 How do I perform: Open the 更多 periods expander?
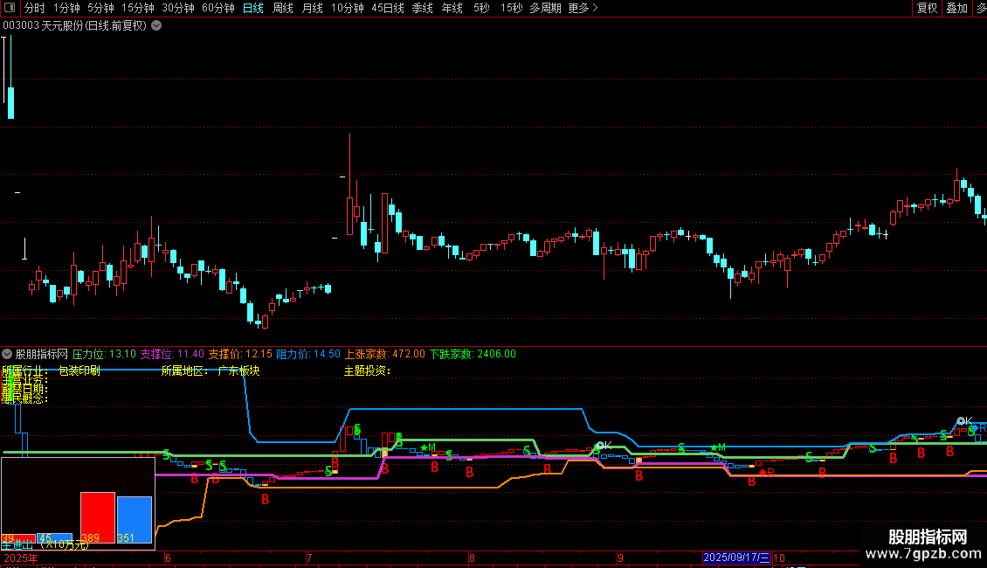pyautogui.click(x=583, y=8)
